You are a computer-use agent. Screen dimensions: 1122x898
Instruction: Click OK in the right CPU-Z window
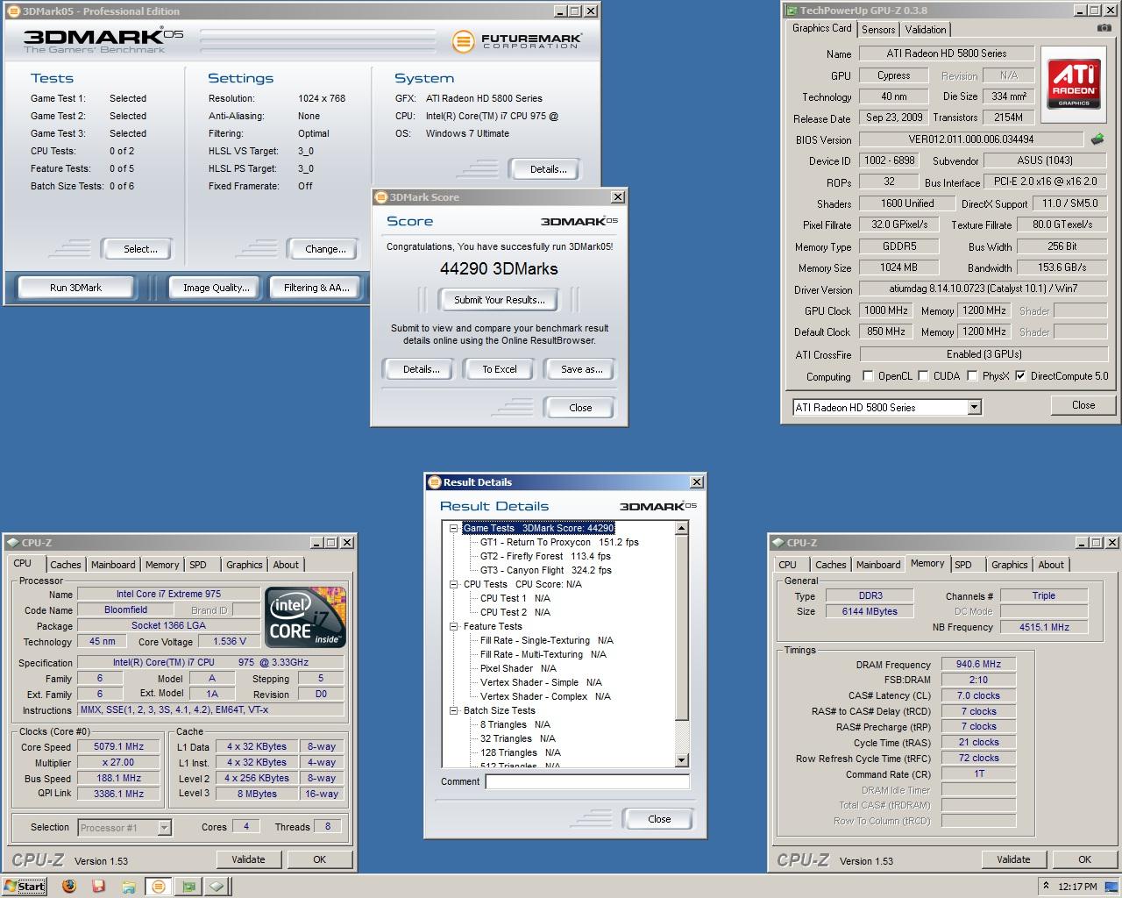(1084, 859)
